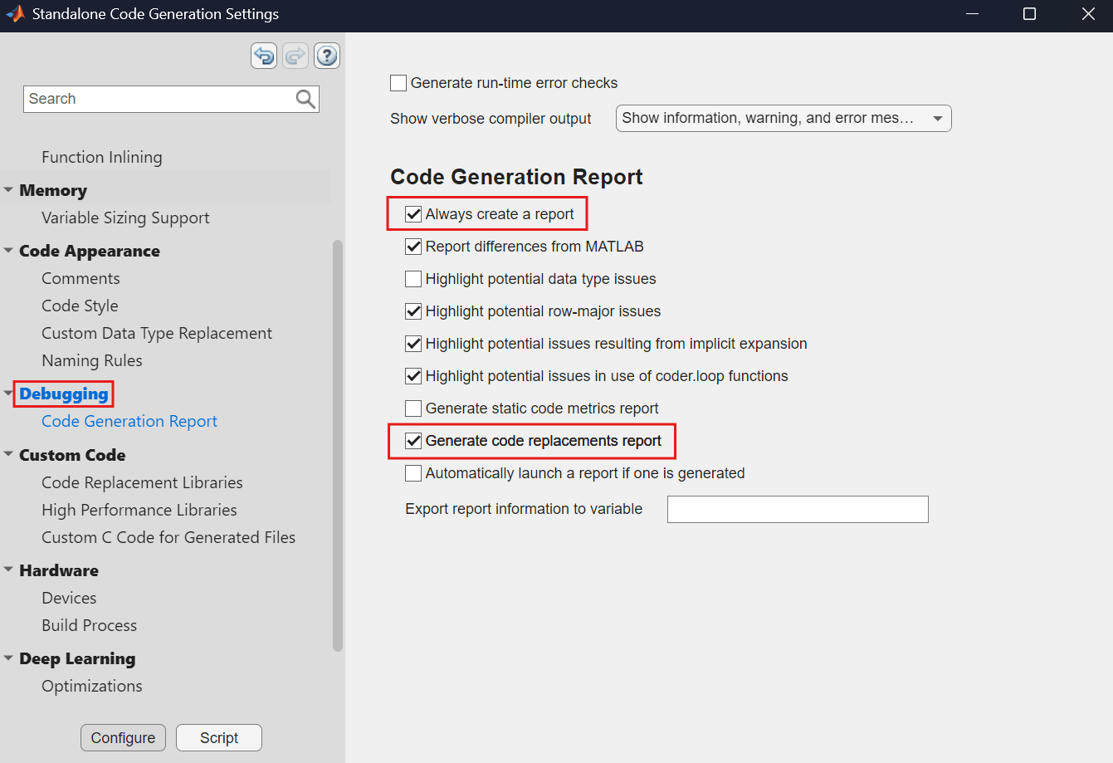1113x763 pixels.
Task: Go to Build Process settings
Action: [89, 625]
